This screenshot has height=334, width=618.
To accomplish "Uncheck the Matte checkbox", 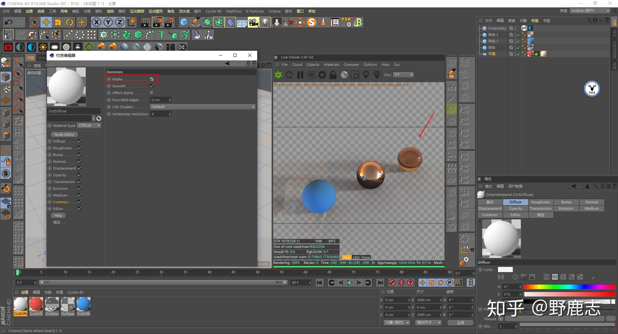I will [152, 79].
